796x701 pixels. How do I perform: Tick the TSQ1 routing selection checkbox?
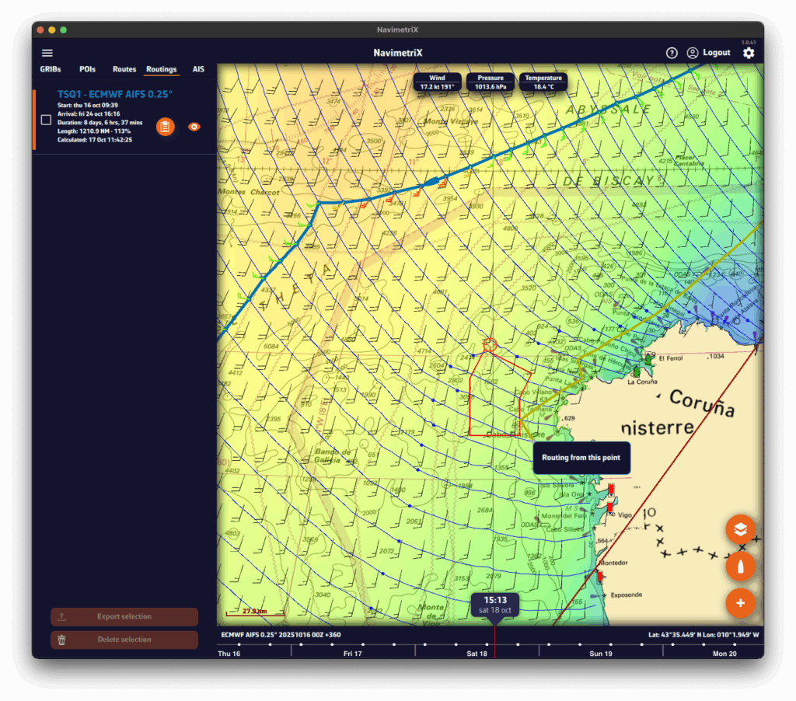(x=46, y=120)
